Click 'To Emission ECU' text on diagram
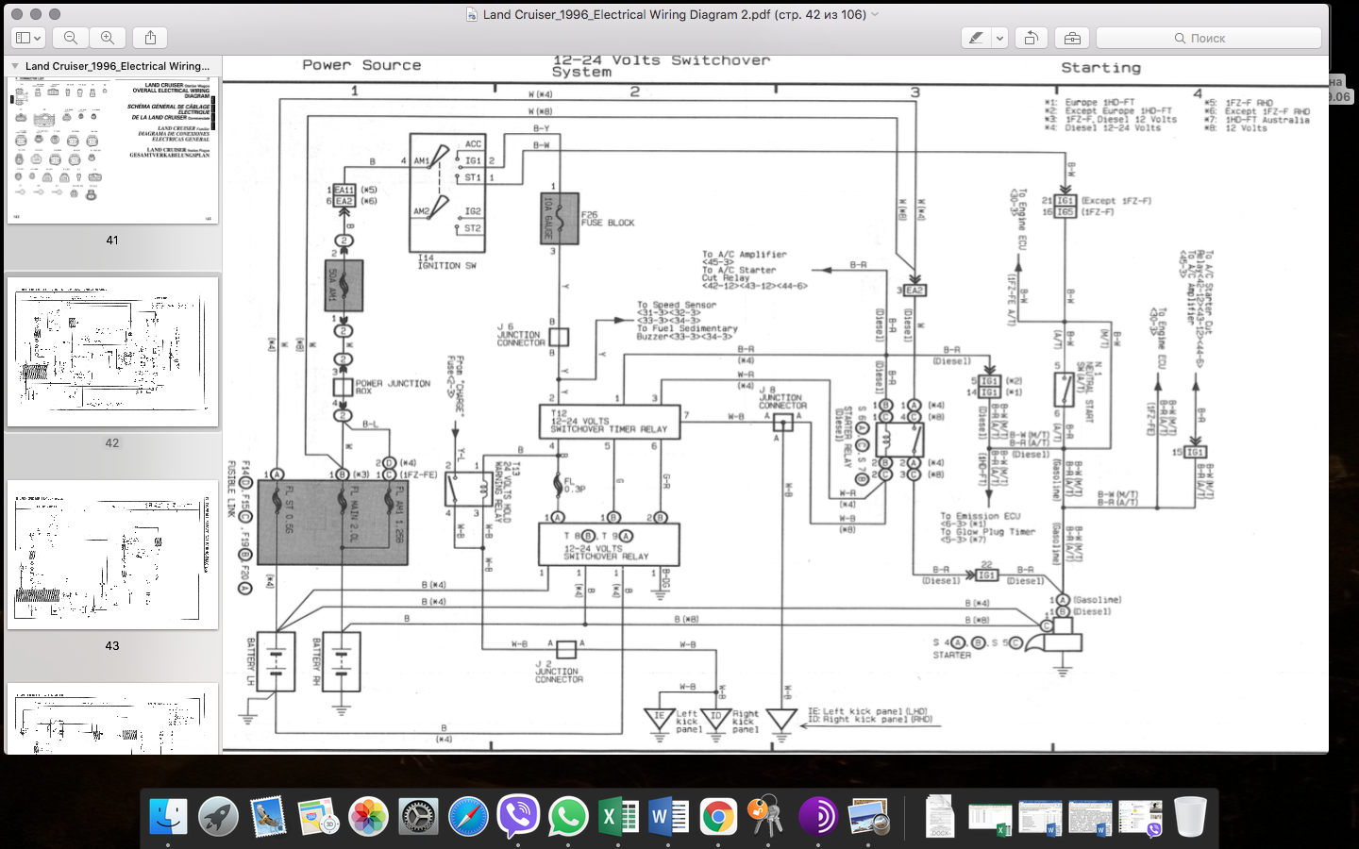 tap(980, 516)
